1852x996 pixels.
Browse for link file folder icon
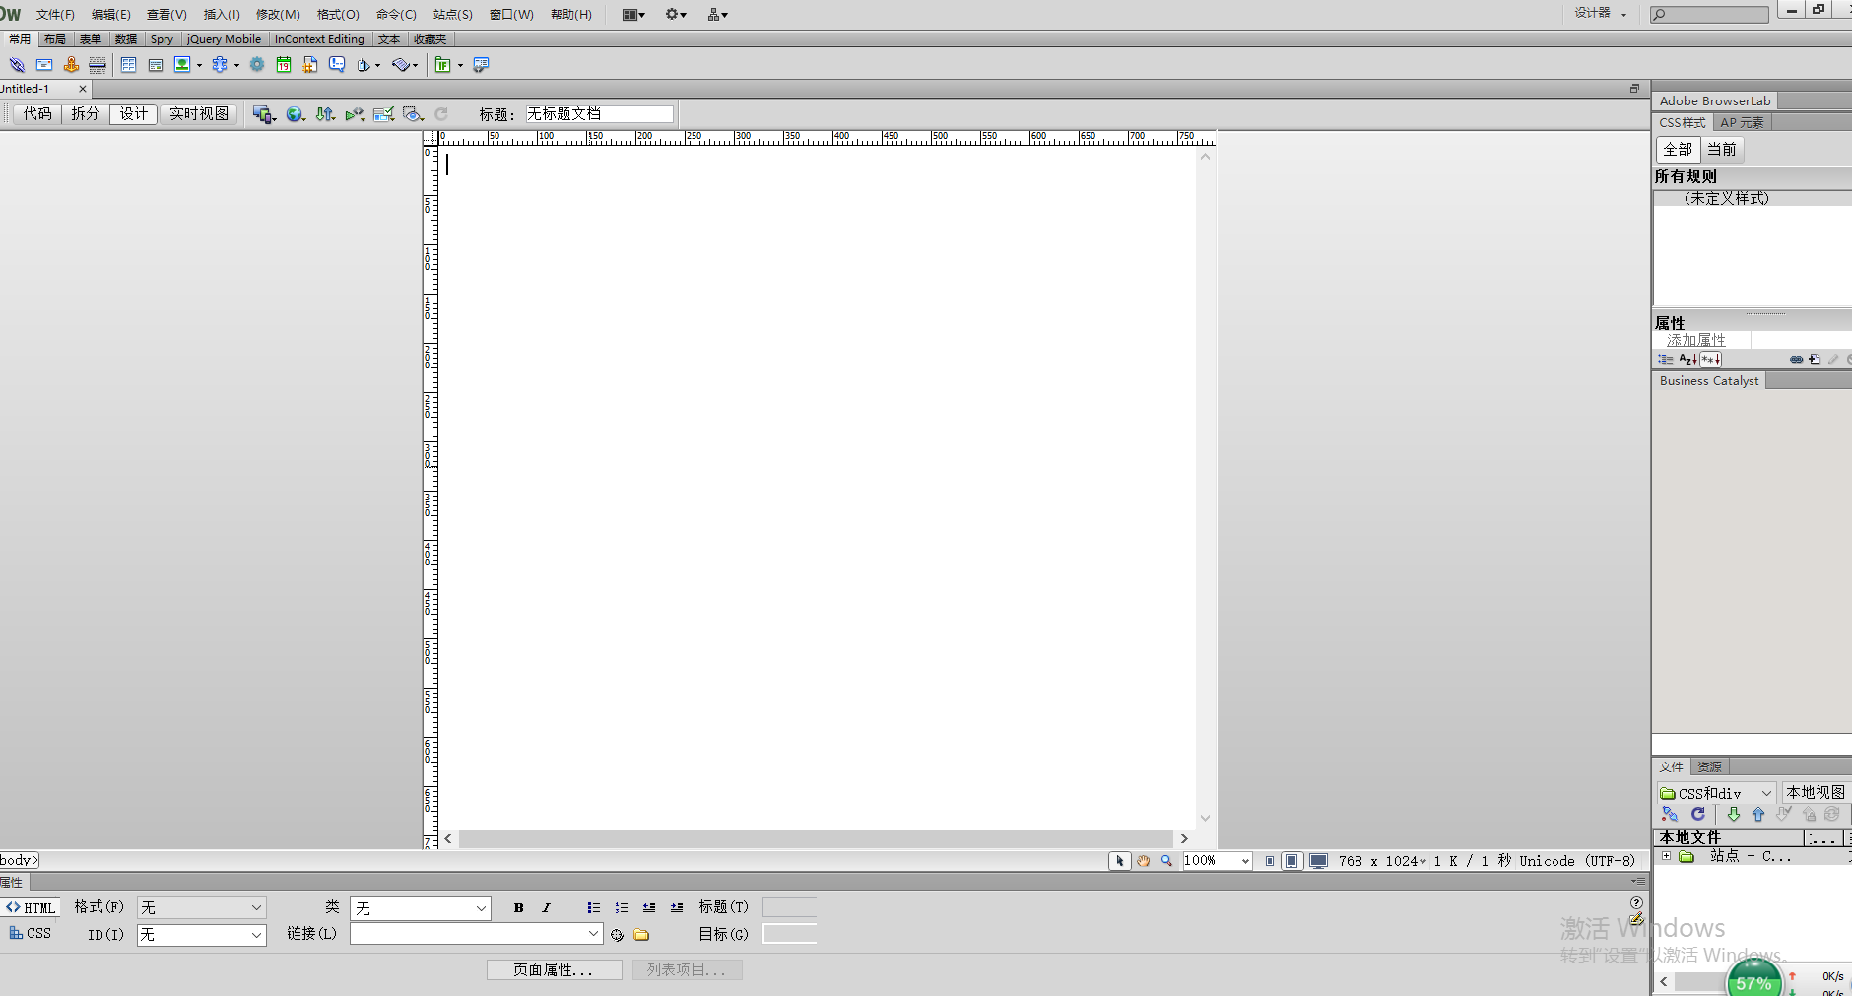641,935
